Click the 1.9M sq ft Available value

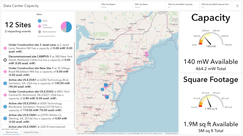tap(211, 124)
